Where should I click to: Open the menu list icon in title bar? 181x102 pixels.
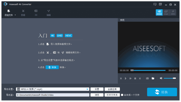click(160, 5)
